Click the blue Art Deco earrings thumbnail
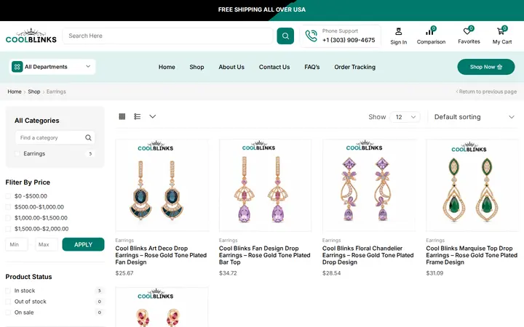Viewport: 524px width, 327px height. (x=162, y=185)
